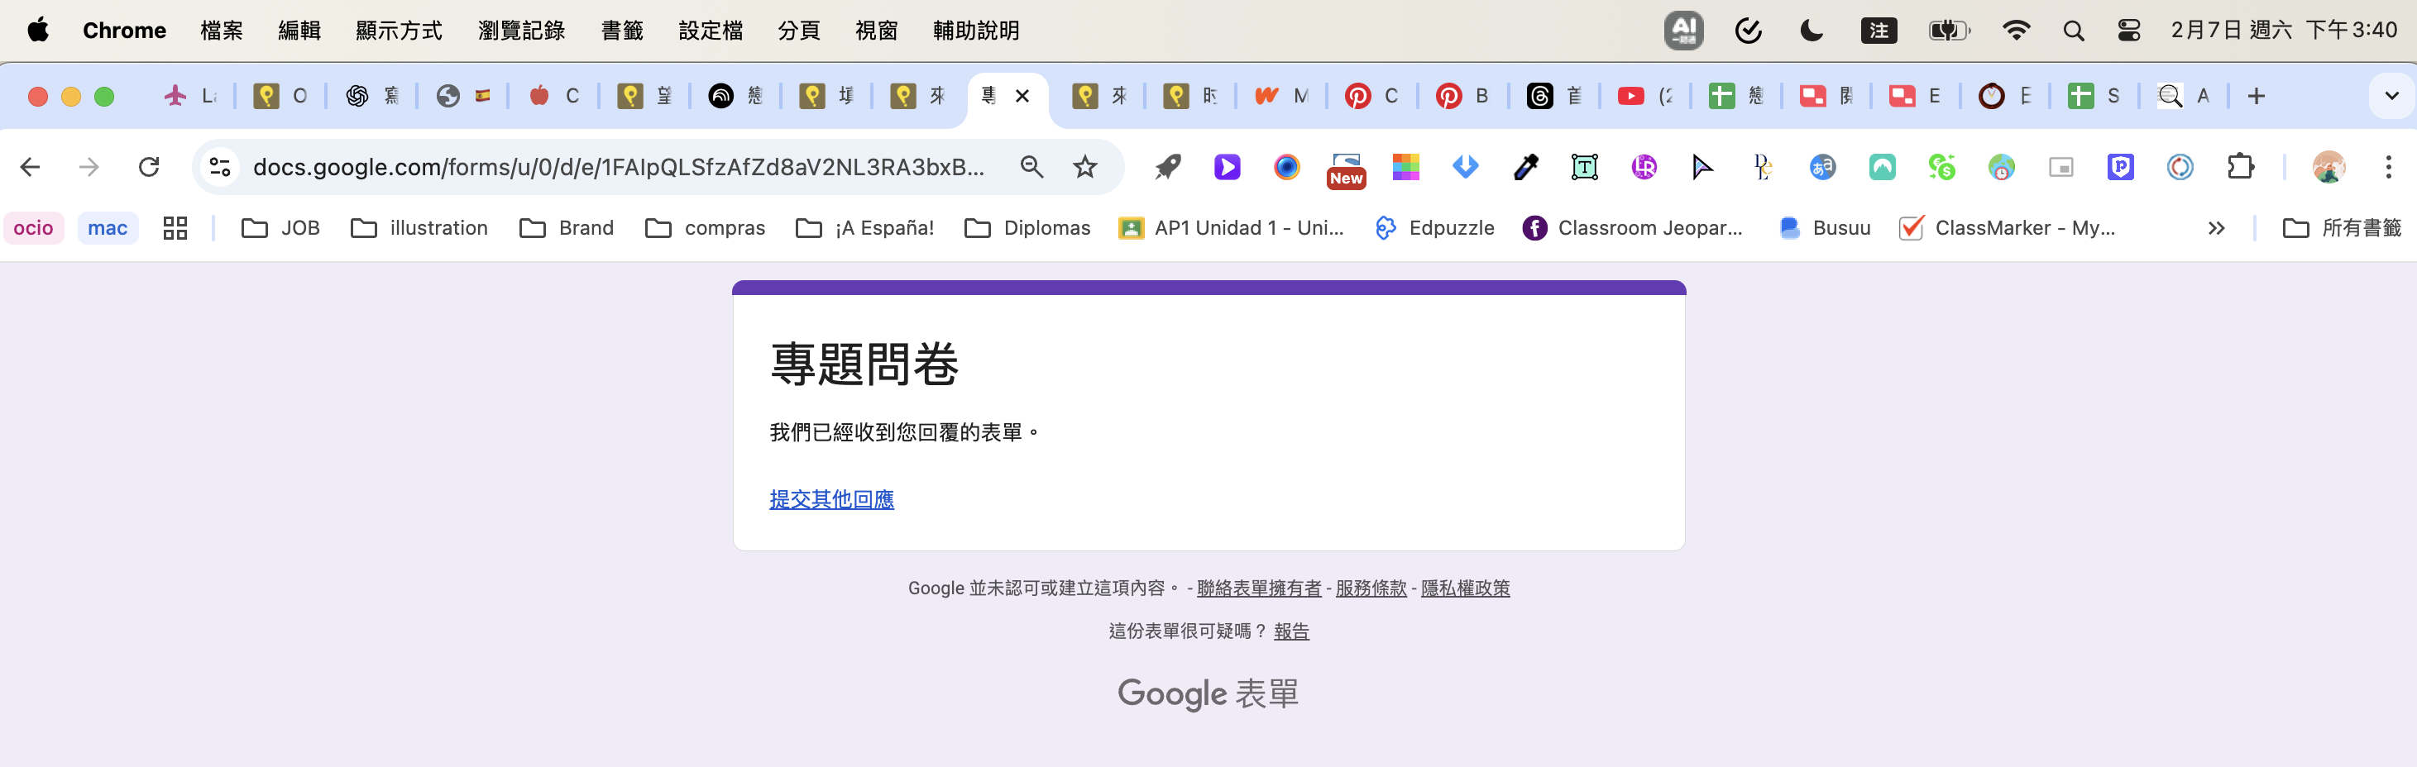Click the menu bar date and time
This screenshot has height=767, width=2417.
[x=2284, y=31]
